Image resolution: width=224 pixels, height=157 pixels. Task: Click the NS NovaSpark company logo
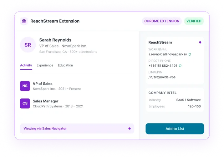tap(25, 86)
